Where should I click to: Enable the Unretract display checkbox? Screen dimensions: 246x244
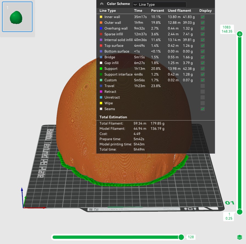tap(203, 97)
